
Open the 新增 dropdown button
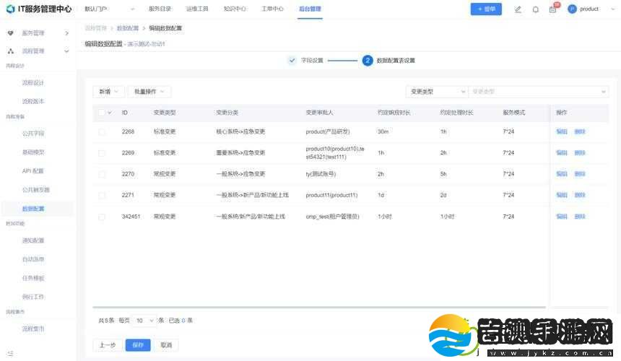[108, 92]
